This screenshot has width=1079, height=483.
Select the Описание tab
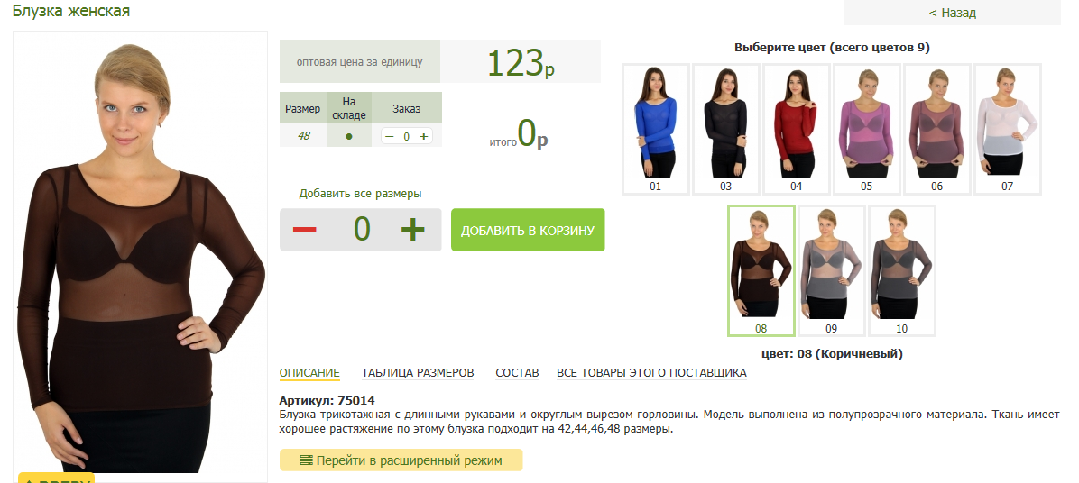coord(309,373)
